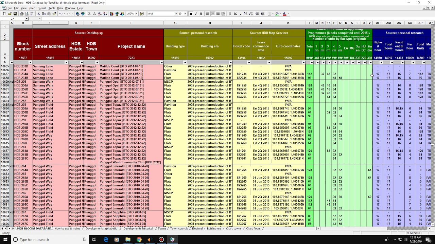Click the Print icon in toolbar
This screenshot has width=435, height=244.
tap(22, 14)
